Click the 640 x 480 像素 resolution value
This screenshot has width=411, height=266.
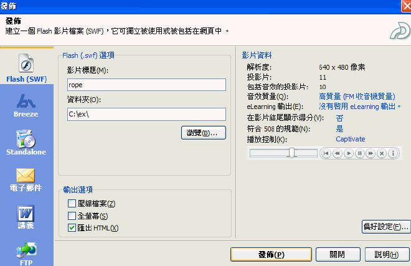[342, 67]
